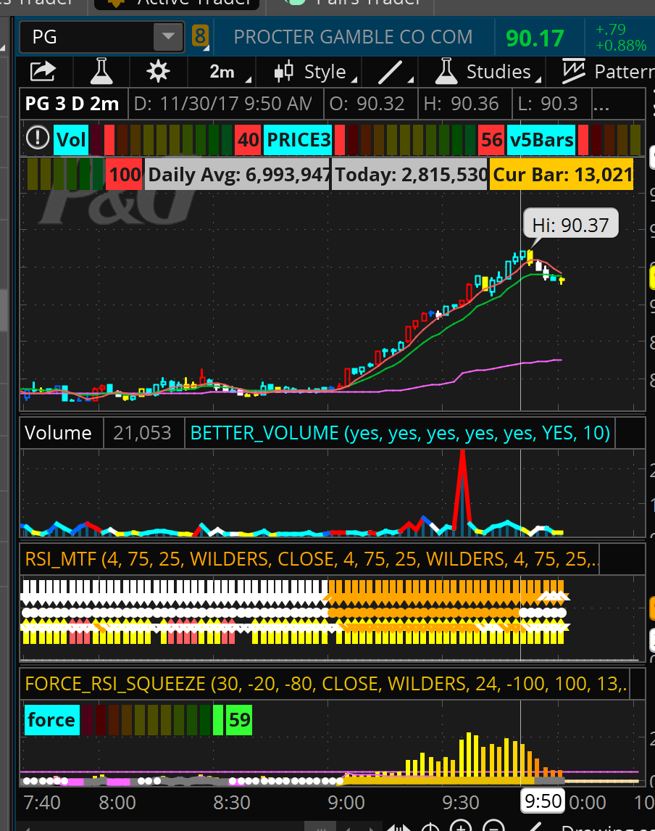The width and height of the screenshot is (655, 831).
Task: Click the 8:30 time axis label
Action: pyautogui.click(x=232, y=803)
